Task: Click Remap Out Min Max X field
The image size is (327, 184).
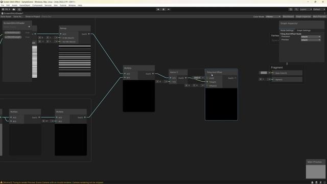Action: click(42, 41)
